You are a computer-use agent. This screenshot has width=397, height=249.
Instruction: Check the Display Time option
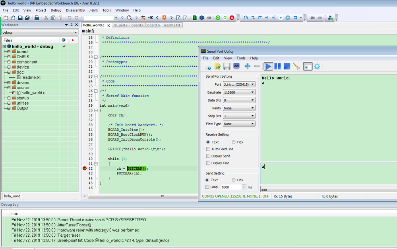pos(208,163)
